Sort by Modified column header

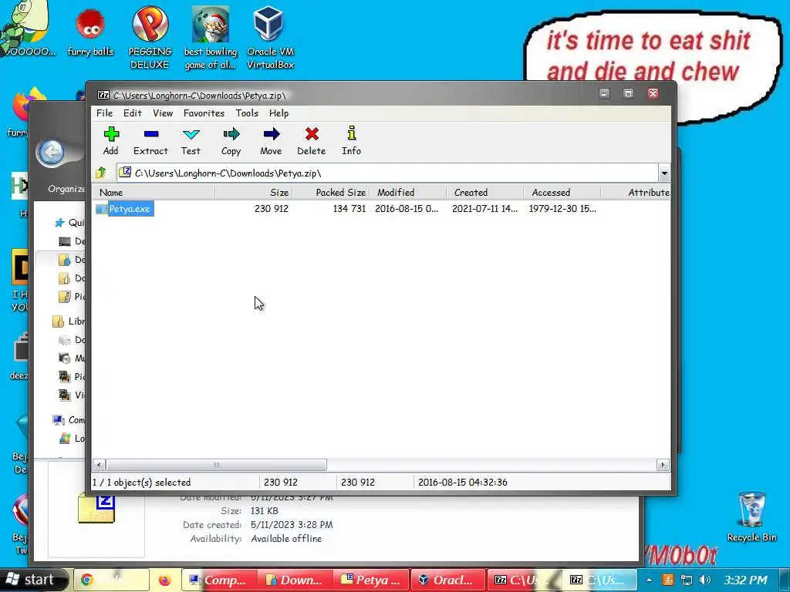pyautogui.click(x=408, y=192)
